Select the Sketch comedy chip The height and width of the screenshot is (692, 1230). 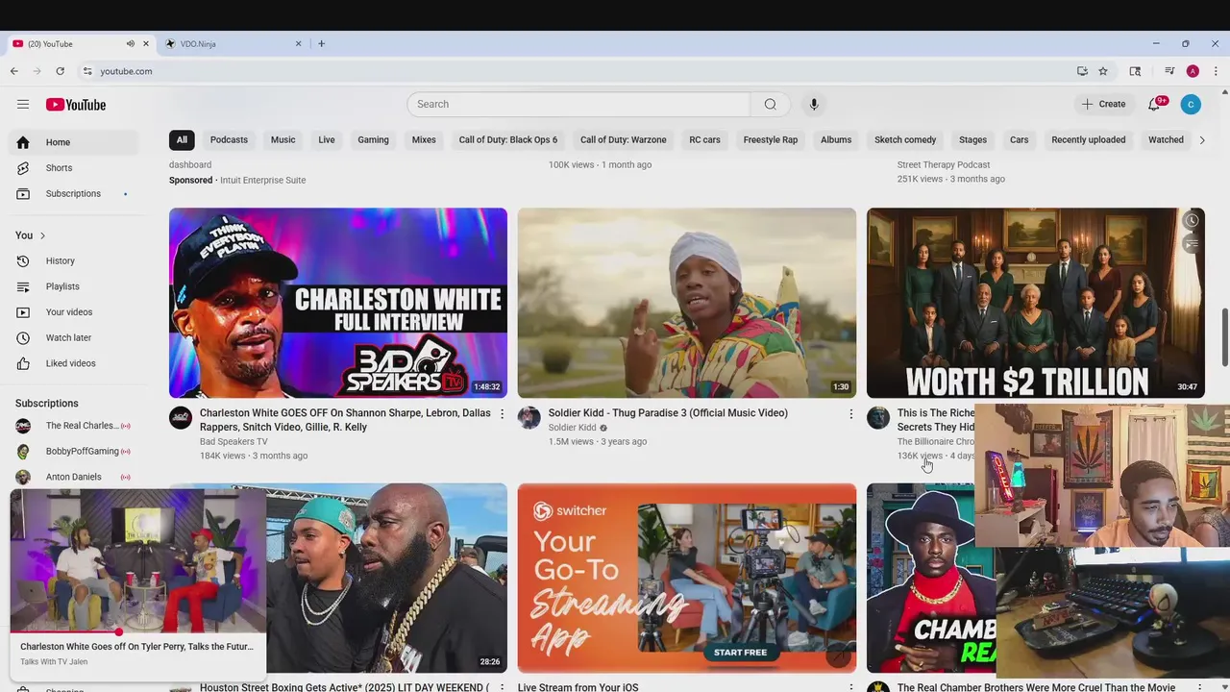click(905, 140)
